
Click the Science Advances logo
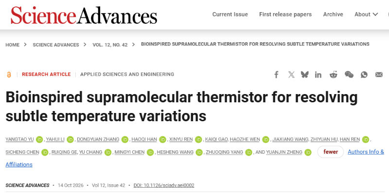(84, 15)
